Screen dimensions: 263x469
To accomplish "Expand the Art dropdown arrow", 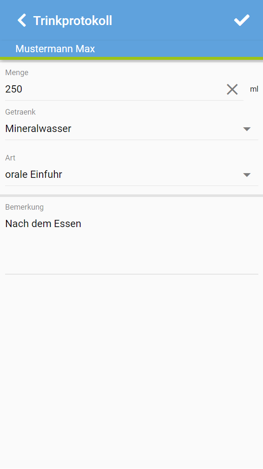I will tap(247, 175).
